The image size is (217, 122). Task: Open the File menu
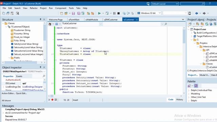4,8
